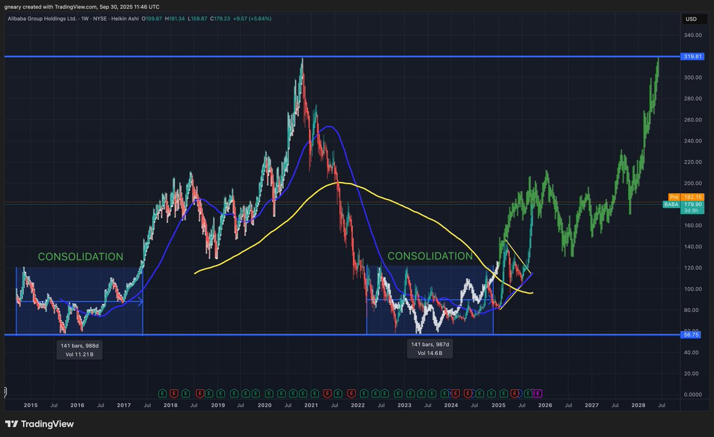Click the 2026 time axis label
This screenshot has height=437, width=714.
click(545, 405)
